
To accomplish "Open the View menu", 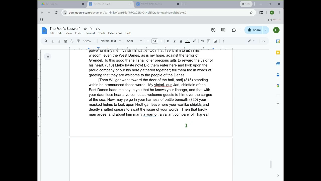I will pyautogui.click(x=69, y=33).
